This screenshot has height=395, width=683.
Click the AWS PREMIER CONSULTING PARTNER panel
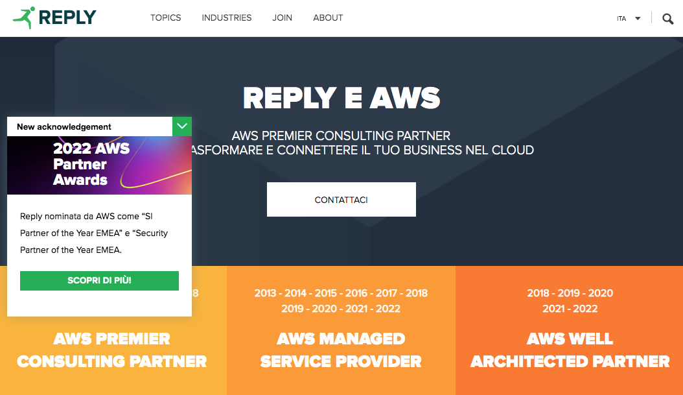[112, 350]
